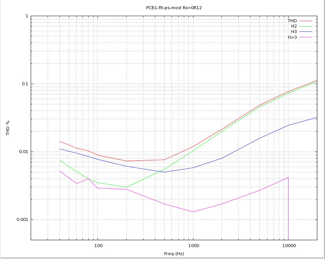Screen dimensions: 325x259
Task: Click the 'THD %' y-axis label
Action: [8, 128]
